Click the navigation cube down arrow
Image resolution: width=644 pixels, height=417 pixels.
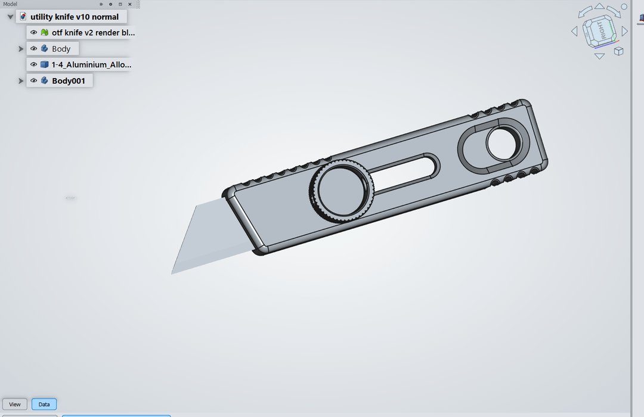click(x=599, y=56)
